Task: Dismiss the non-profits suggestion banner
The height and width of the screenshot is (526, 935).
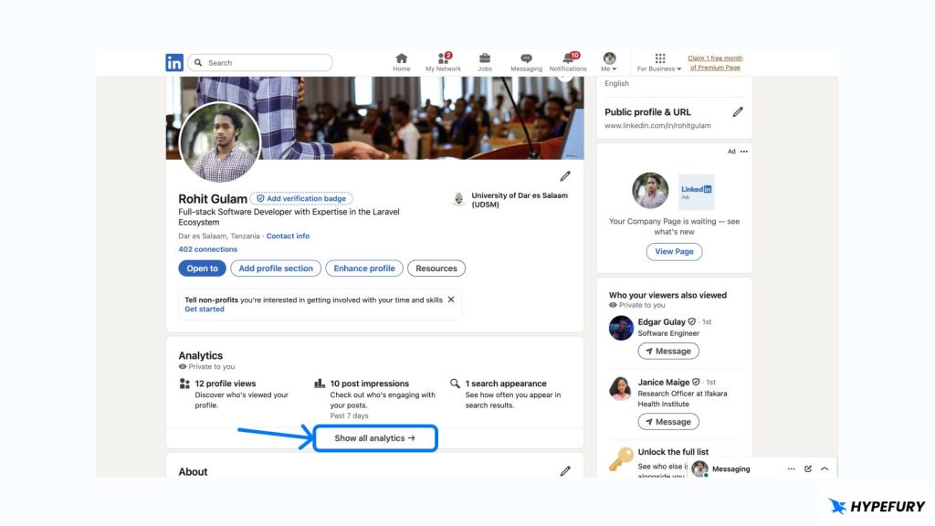Action: click(451, 300)
